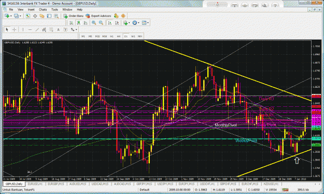Set timeframe to W1

[133, 36]
